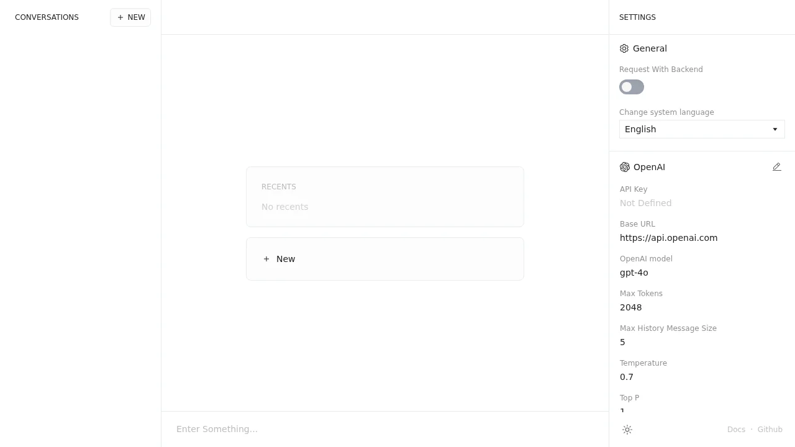Viewport: 795px width, 447px height.
Task: Click the Temperature value 0.7
Action: tap(626, 377)
